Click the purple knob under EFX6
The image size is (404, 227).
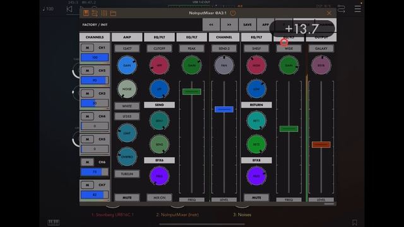[159, 176]
